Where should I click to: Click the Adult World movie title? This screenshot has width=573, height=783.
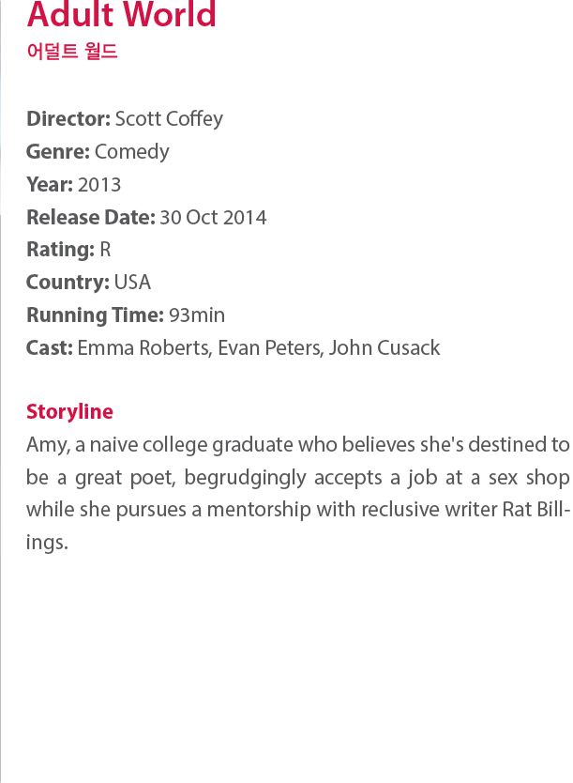121,14
